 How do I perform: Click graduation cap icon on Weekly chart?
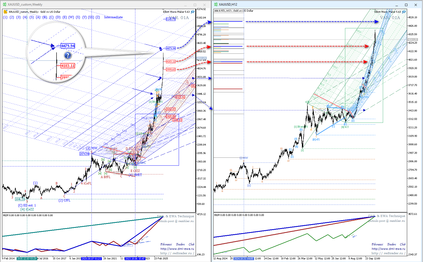193,12
